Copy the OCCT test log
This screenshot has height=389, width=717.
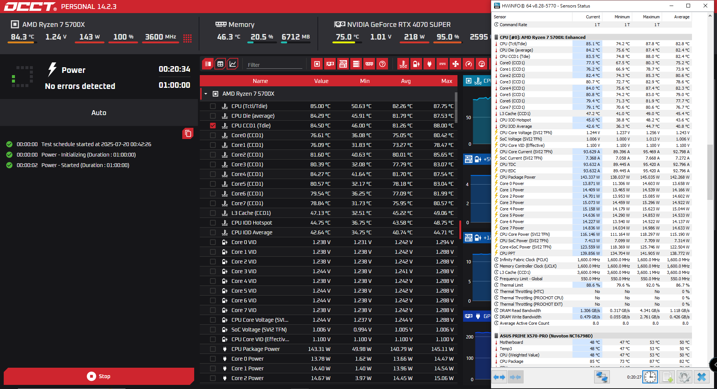pos(188,133)
